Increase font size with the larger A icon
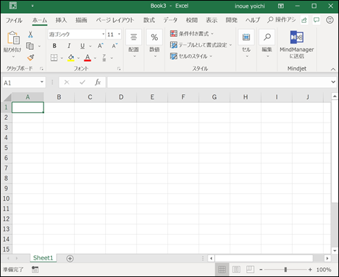Screen dimensions: 339x277 coord(100,46)
